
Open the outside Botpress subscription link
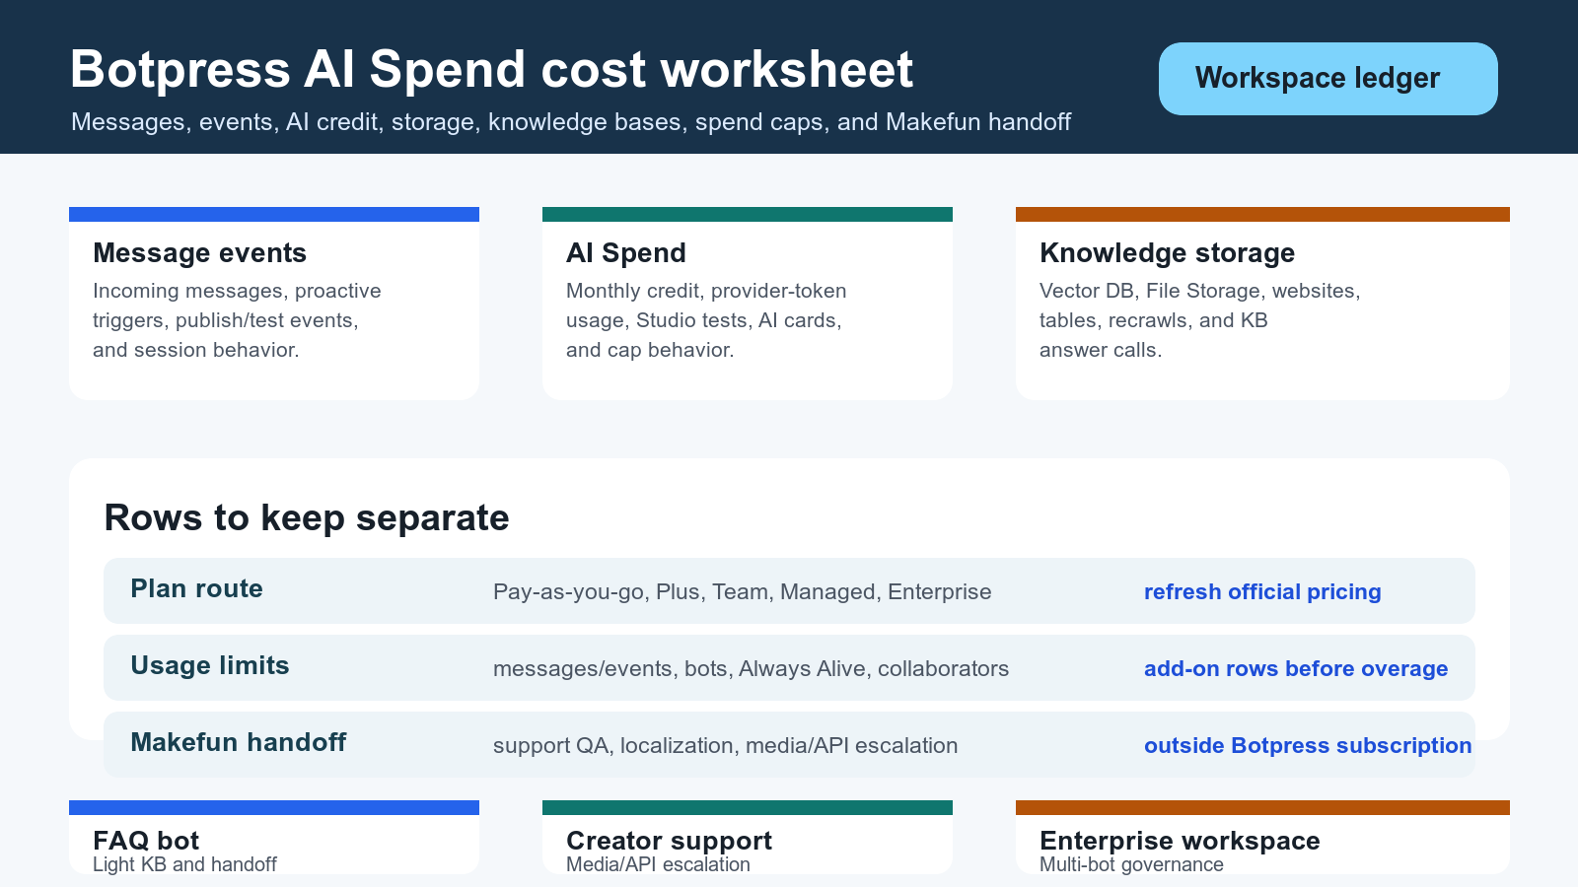pyautogui.click(x=1308, y=745)
